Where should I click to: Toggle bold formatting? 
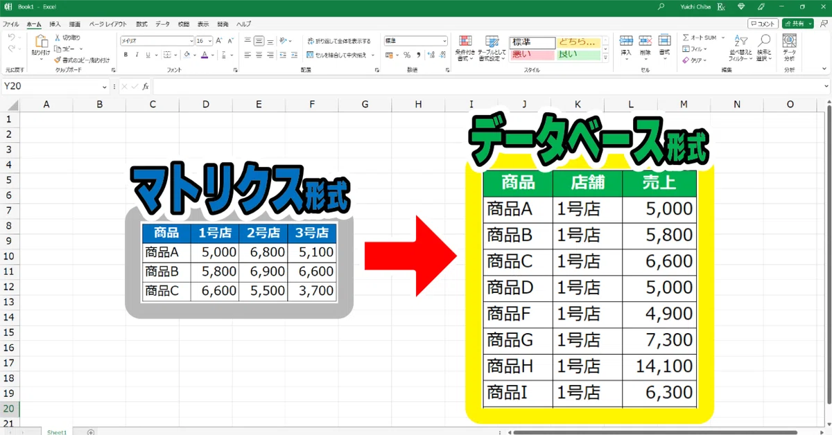pyautogui.click(x=127, y=55)
